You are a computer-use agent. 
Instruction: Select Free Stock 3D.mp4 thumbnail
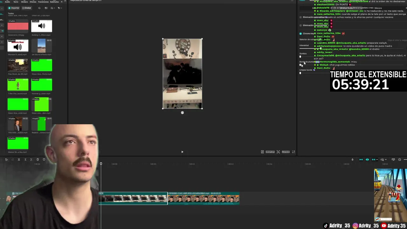coord(18,65)
